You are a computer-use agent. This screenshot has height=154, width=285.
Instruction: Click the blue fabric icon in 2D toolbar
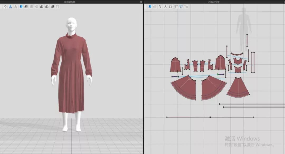click(150, 7)
